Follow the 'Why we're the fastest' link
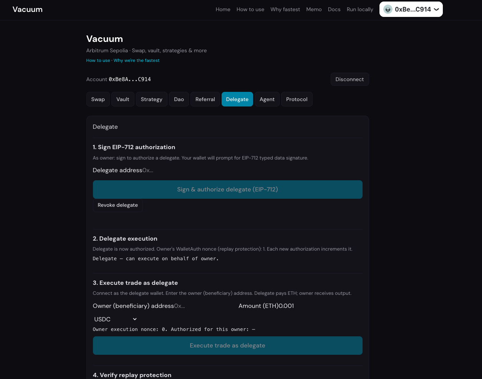482x379 pixels. click(136, 60)
